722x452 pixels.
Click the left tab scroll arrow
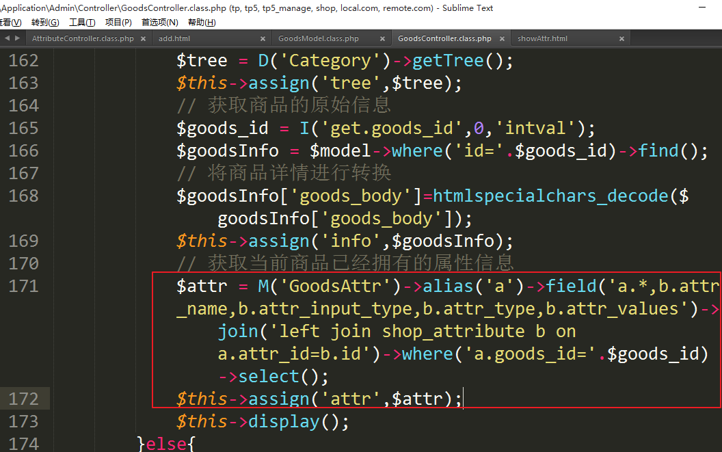tap(7, 39)
